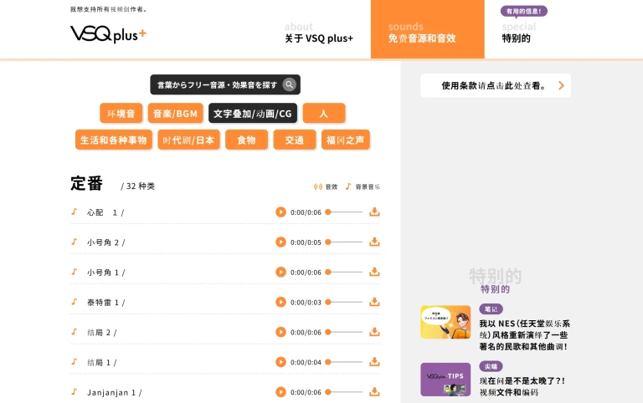Click the 结局 2 track title

(x=101, y=333)
